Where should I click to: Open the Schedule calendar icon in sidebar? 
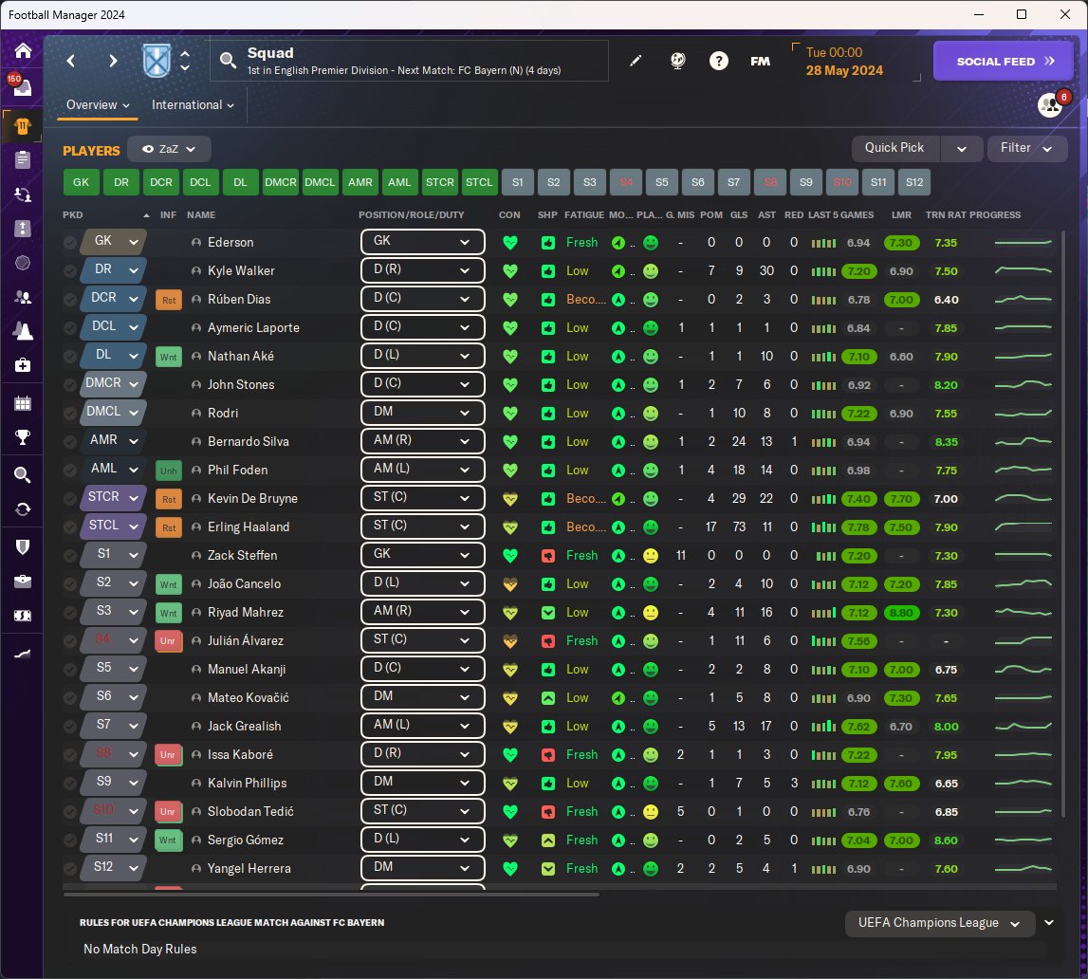pyautogui.click(x=22, y=403)
